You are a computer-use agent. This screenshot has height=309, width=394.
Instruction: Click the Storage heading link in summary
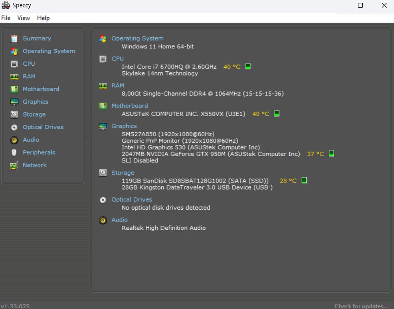[123, 173]
